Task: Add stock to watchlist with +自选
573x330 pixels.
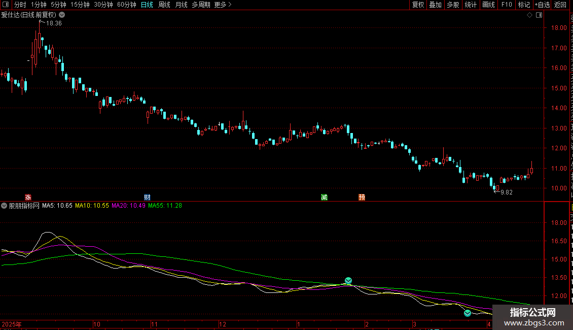Action: 542,5
